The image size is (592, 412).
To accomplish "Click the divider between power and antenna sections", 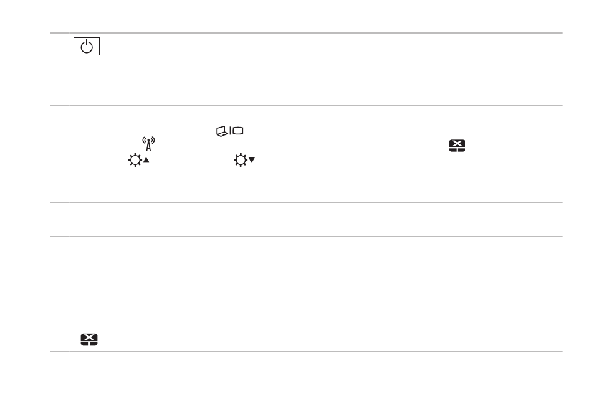I will [306, 106].
